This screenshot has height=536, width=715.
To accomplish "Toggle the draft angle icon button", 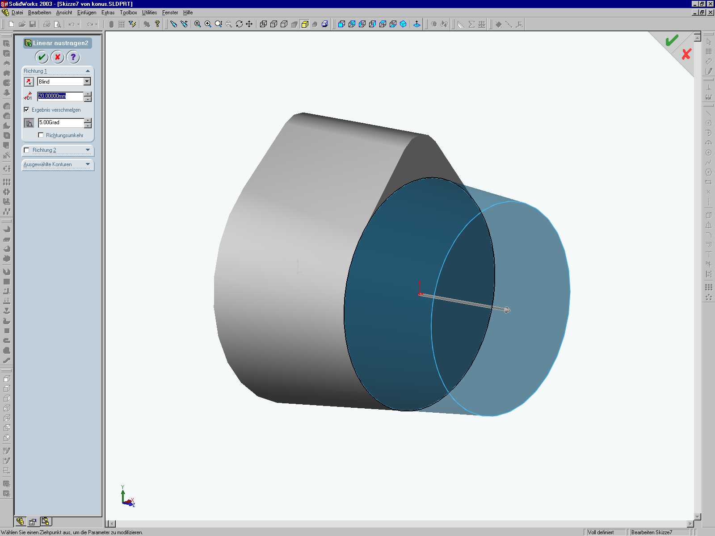I will click(x=29, y=123).
